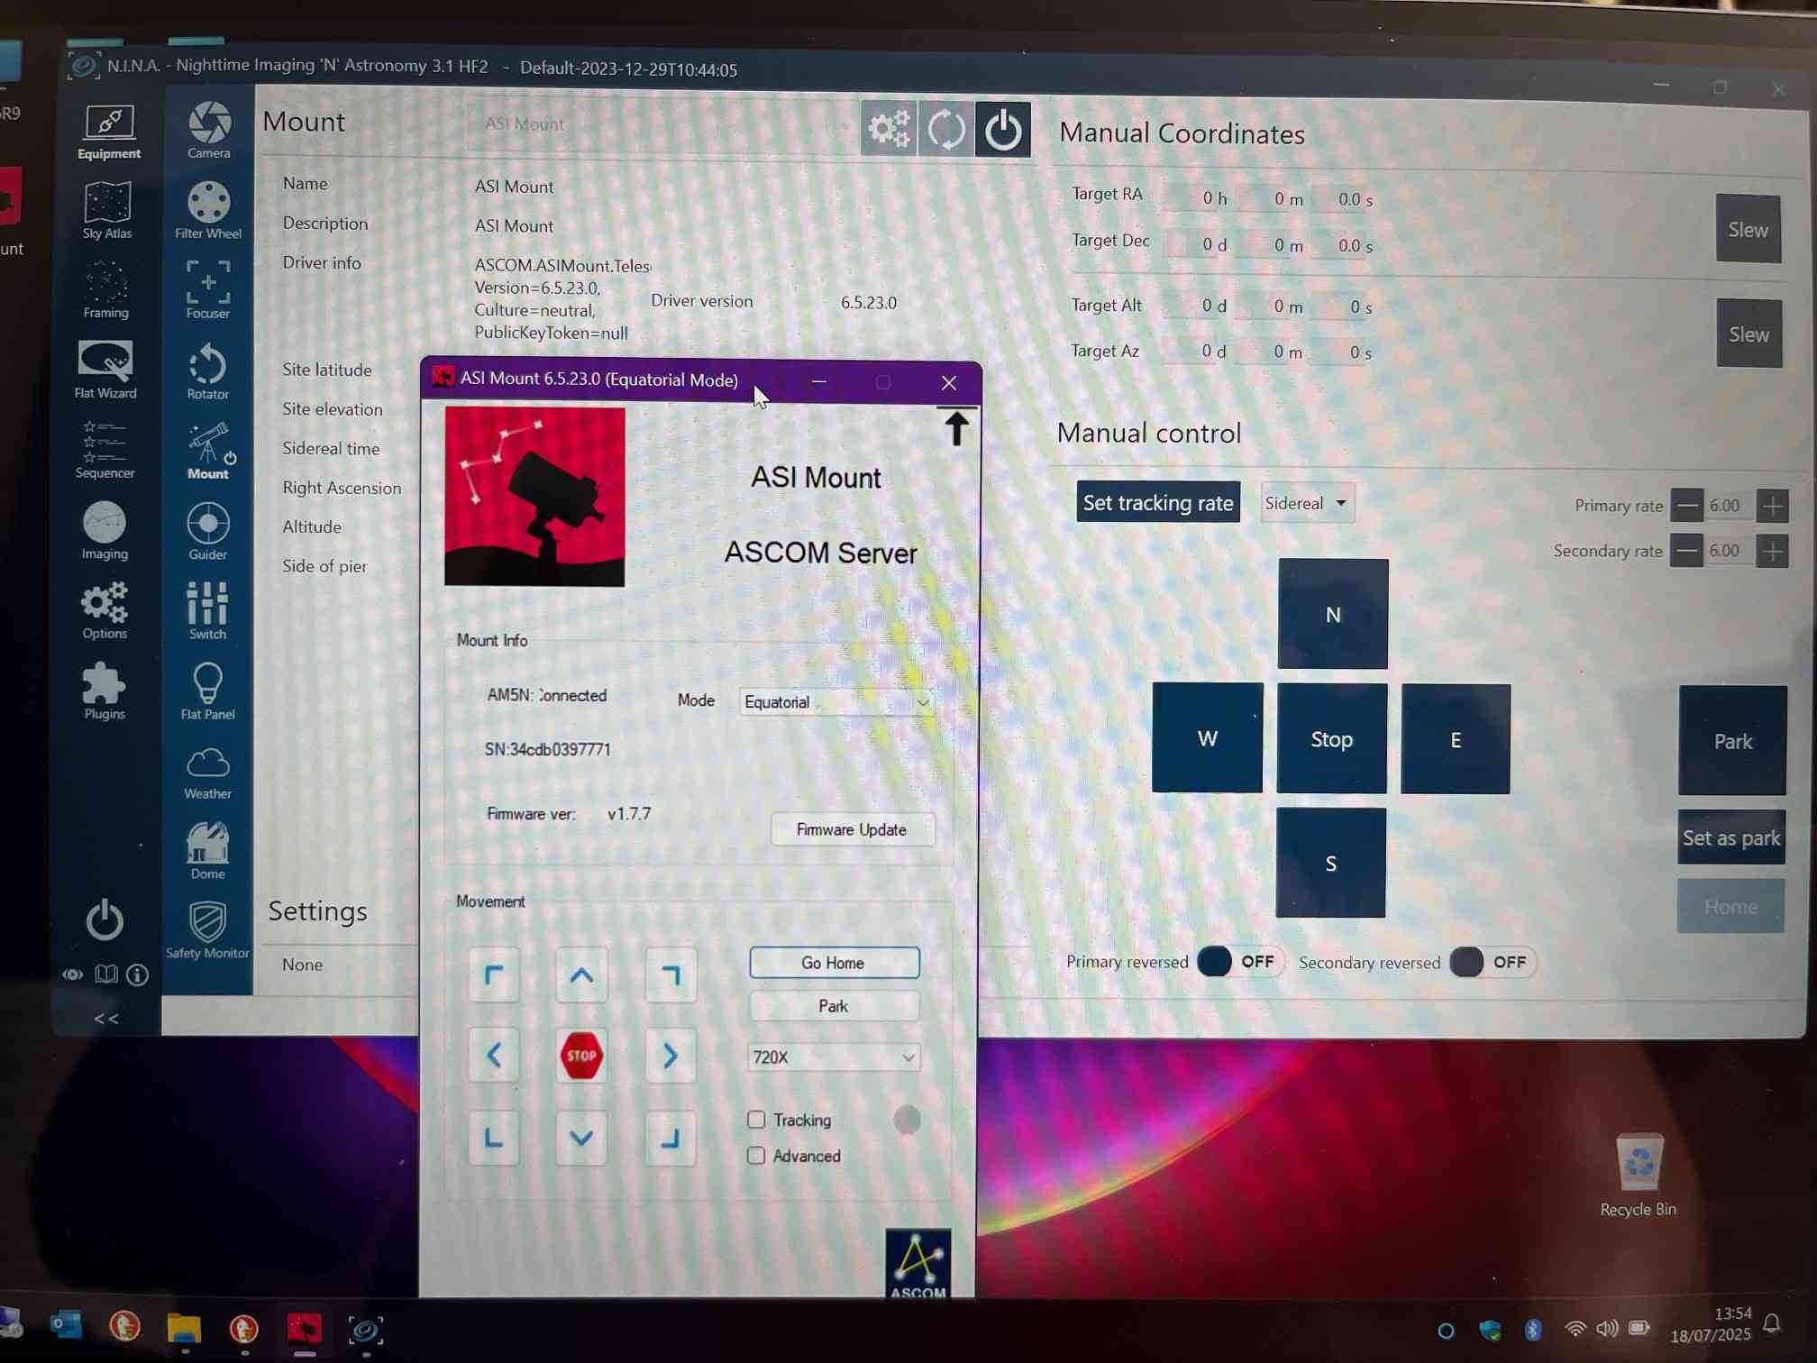This screenshot has height=1363, width=1817.
Task: Open the 720X speed dropdown
Action: 835,1057
